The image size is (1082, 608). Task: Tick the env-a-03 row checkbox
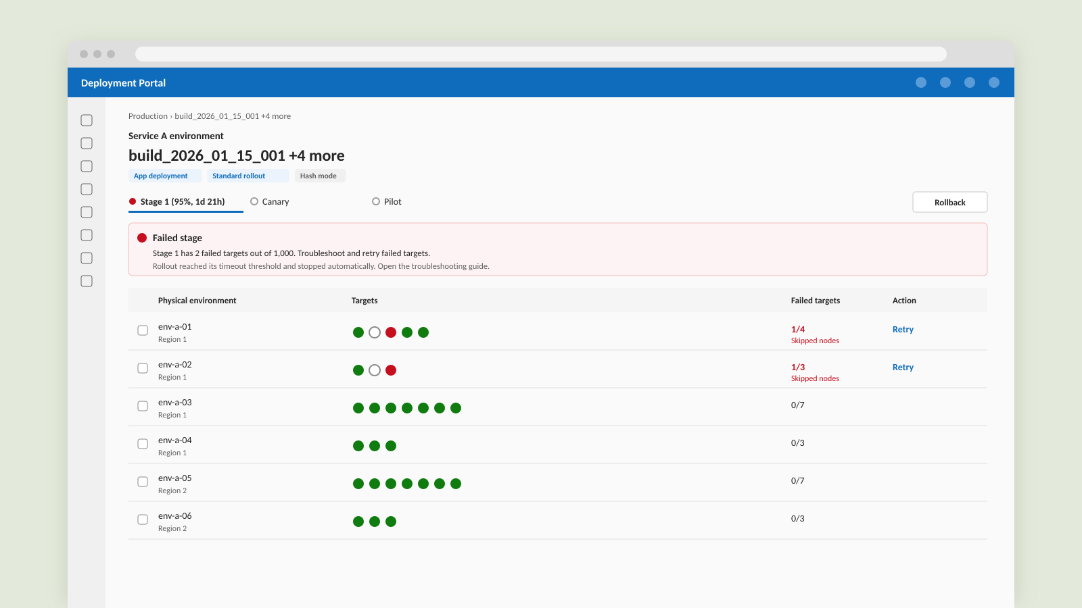pyautogui.click(x=143, y=406)
